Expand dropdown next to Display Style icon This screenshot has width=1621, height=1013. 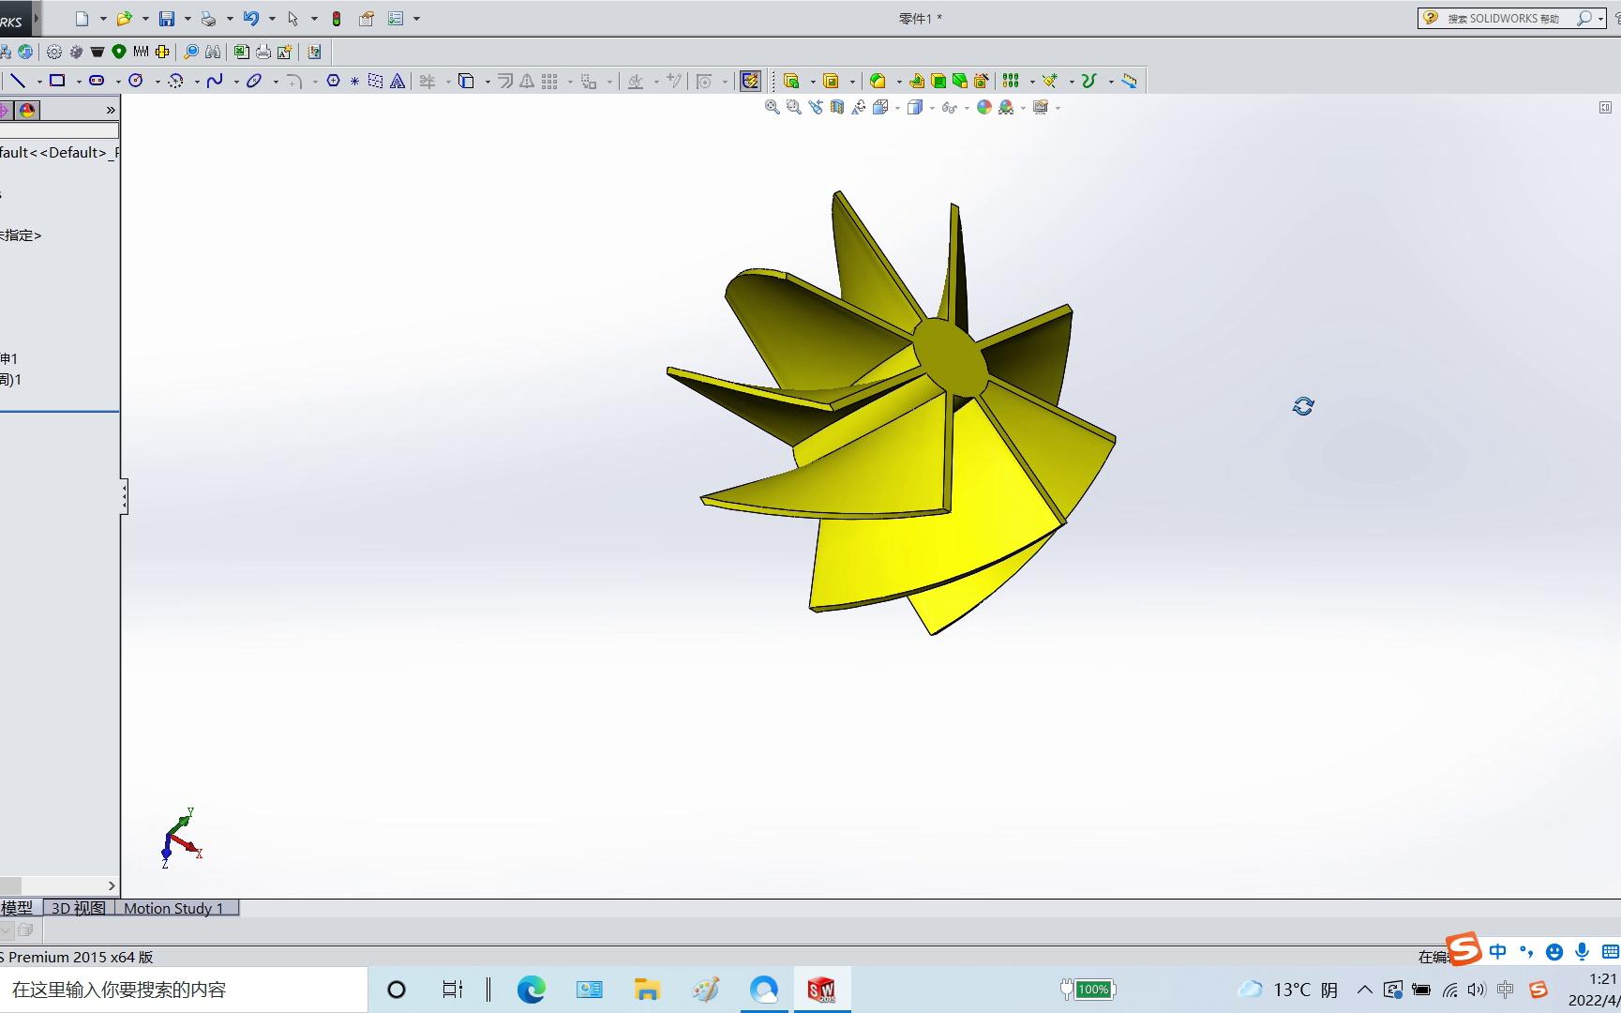point(931,108)
